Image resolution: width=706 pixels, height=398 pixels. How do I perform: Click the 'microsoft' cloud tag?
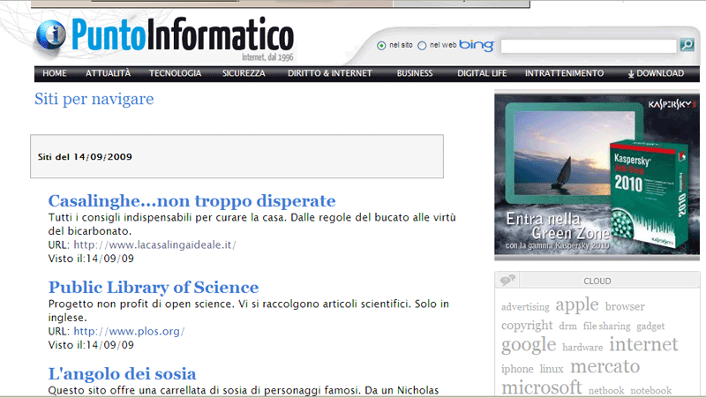pyautogui.click(x=542, y=387)
